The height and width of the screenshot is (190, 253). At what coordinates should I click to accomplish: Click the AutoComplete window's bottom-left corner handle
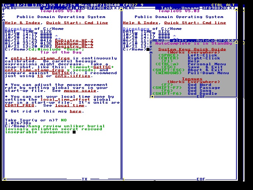pos(152,97)
